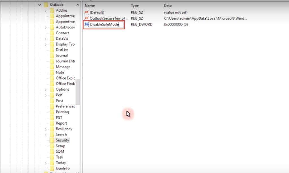Click the Printing folder icon
289x173 pixels.
click(x=52, y=112)
